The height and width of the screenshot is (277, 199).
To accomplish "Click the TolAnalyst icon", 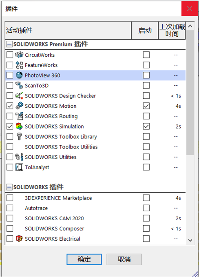I will point(19,167).
